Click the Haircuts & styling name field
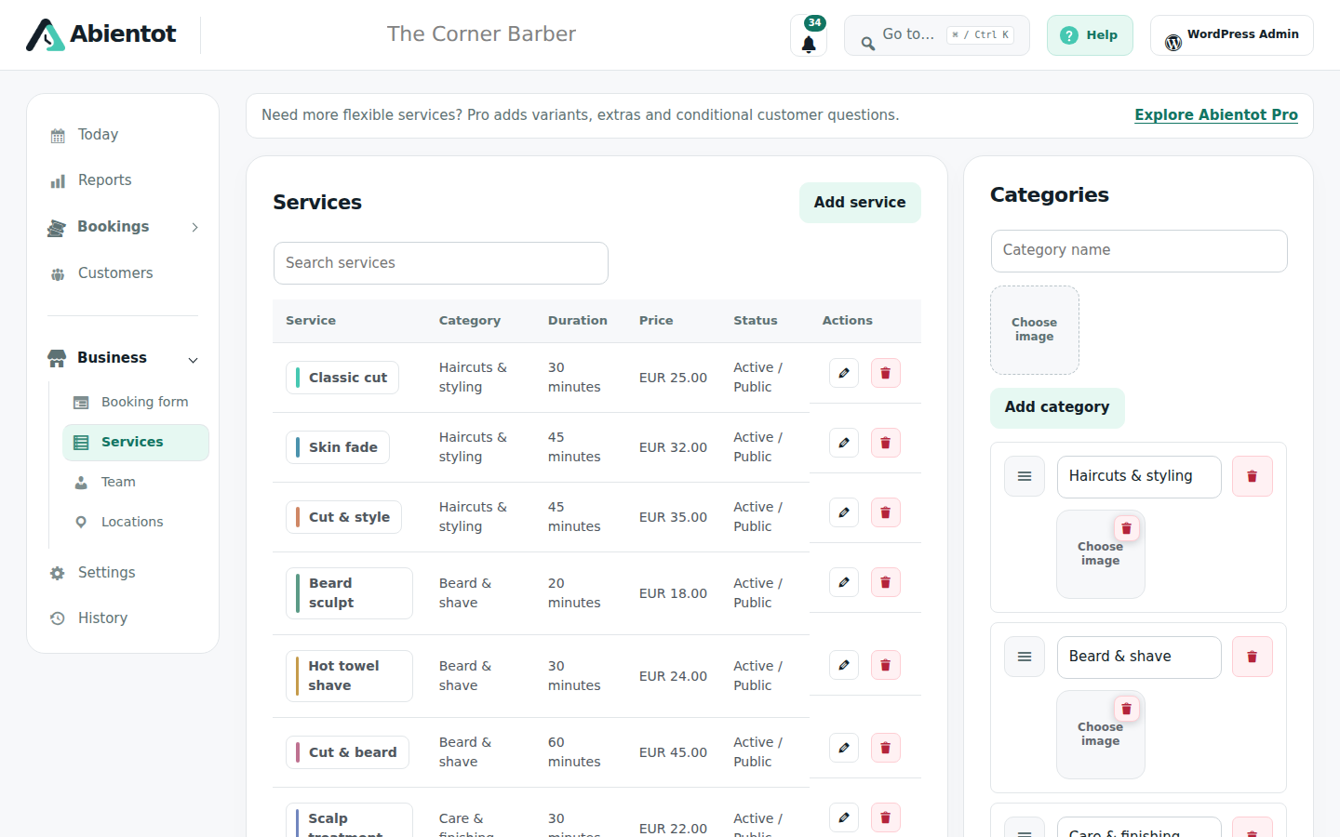Image resolution: width=1340 pixels, height=837 pixels. (1139, 477)
